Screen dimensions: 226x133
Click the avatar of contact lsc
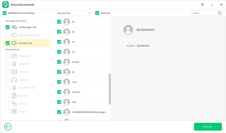click(67, 72)
